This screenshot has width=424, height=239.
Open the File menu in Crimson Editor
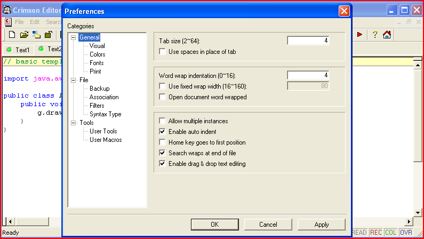(19, 22)
